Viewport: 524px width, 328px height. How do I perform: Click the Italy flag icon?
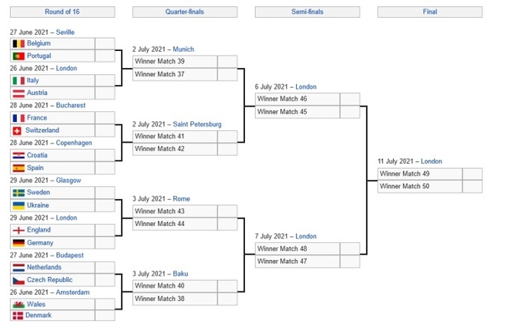click(x=19, y=80)
